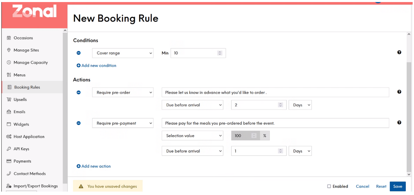Open help icon for Cover range condition
This screenshot has height=195, width=414.
pos(399,52)
